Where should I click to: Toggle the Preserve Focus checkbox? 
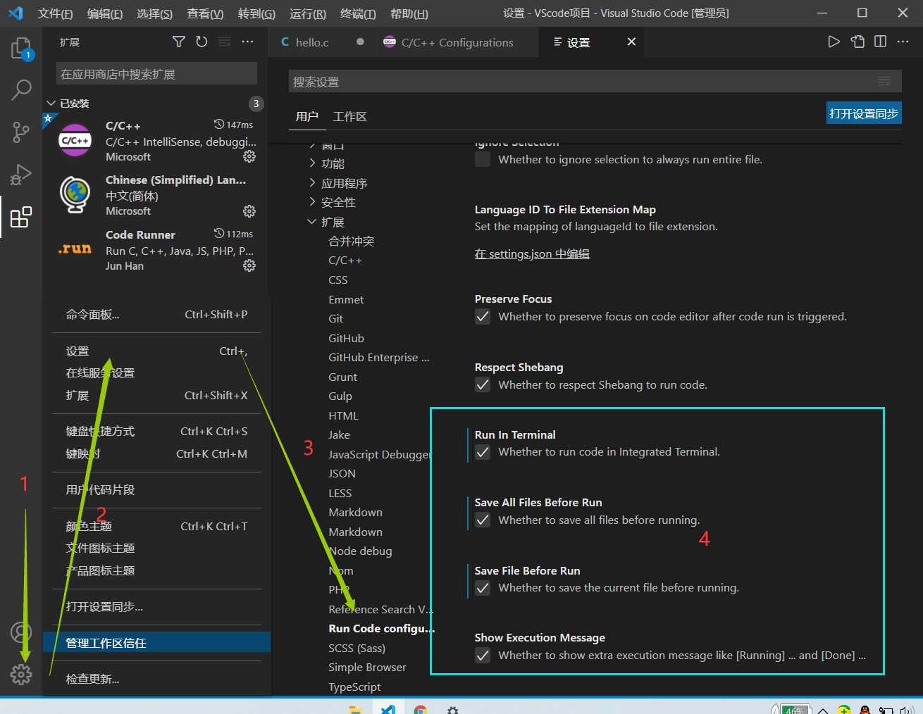tap(483, 317)
